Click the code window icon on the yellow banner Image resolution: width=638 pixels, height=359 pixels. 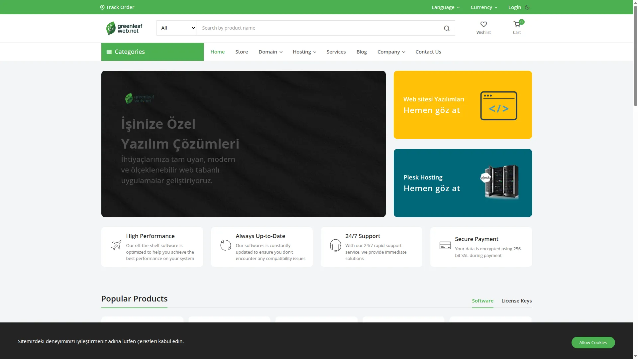(x=498, y=106)
